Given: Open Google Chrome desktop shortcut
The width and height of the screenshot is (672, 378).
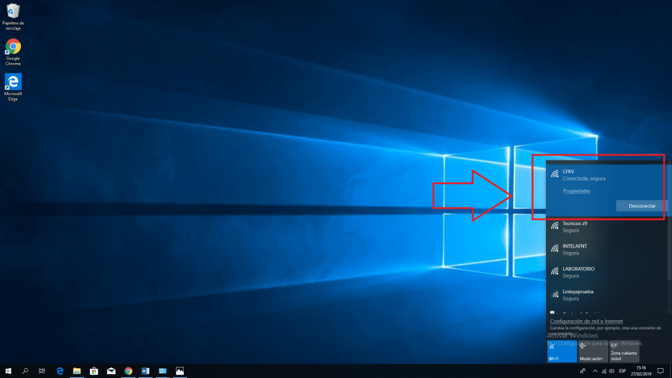Looking at the screenshot, I should point(13,47).
